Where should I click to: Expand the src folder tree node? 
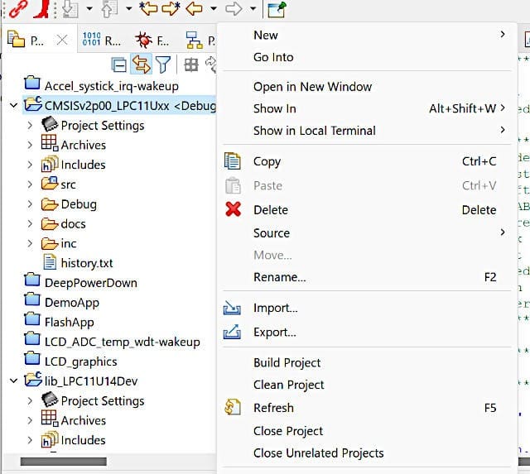point(31,184)
